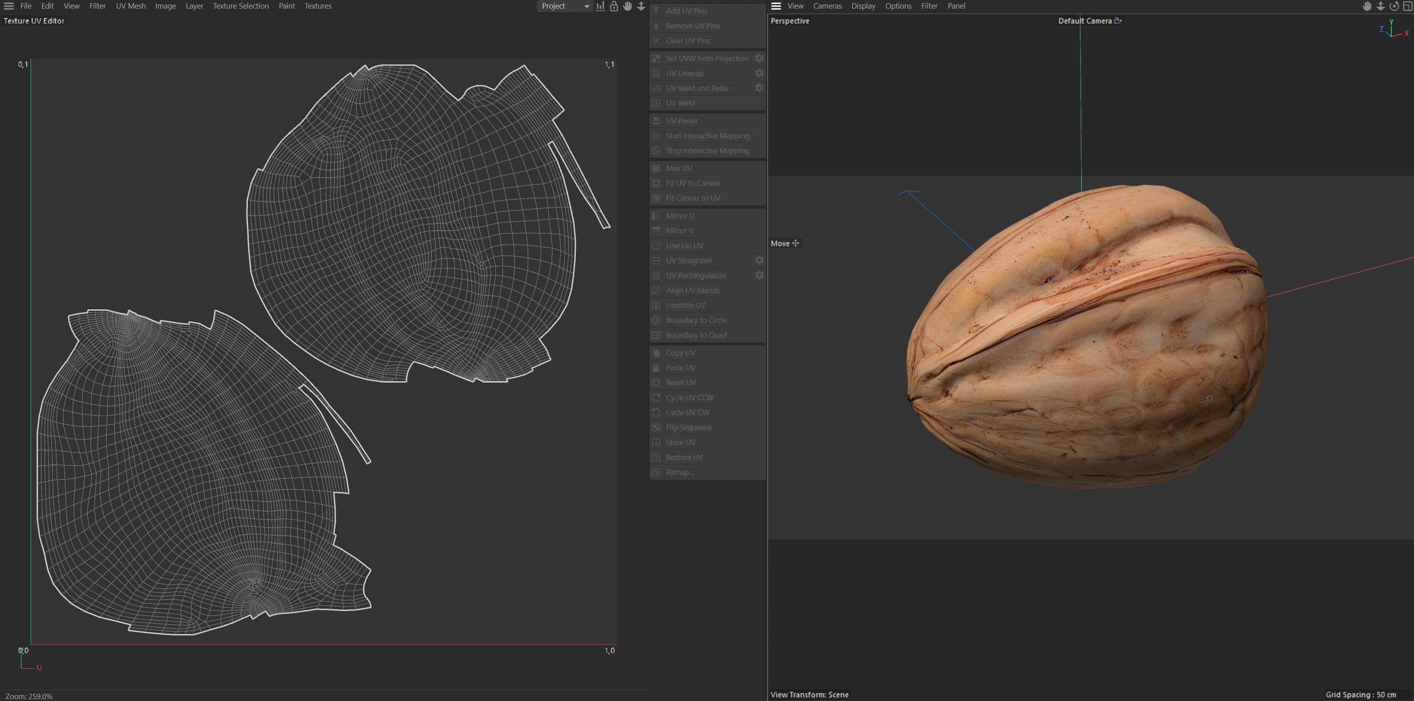Click the 3D viewport dolly zoom icon
This screenshot has height=701, width=1414.
click(x=1380, y=6)
